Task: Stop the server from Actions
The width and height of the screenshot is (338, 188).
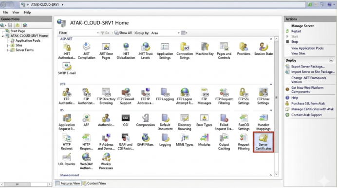Action: coord(294,42)
